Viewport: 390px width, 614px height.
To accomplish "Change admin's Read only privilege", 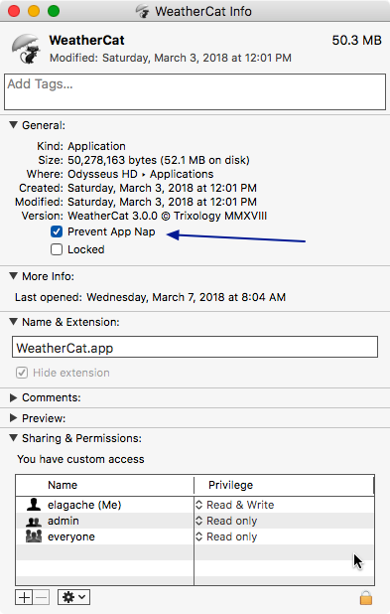I will coord(226,521).
